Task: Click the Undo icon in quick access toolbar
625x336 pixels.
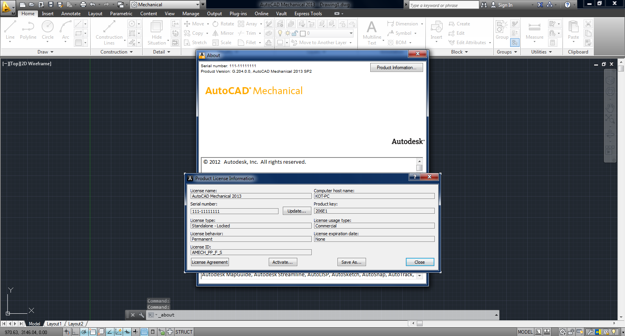Action: [93, 5]
